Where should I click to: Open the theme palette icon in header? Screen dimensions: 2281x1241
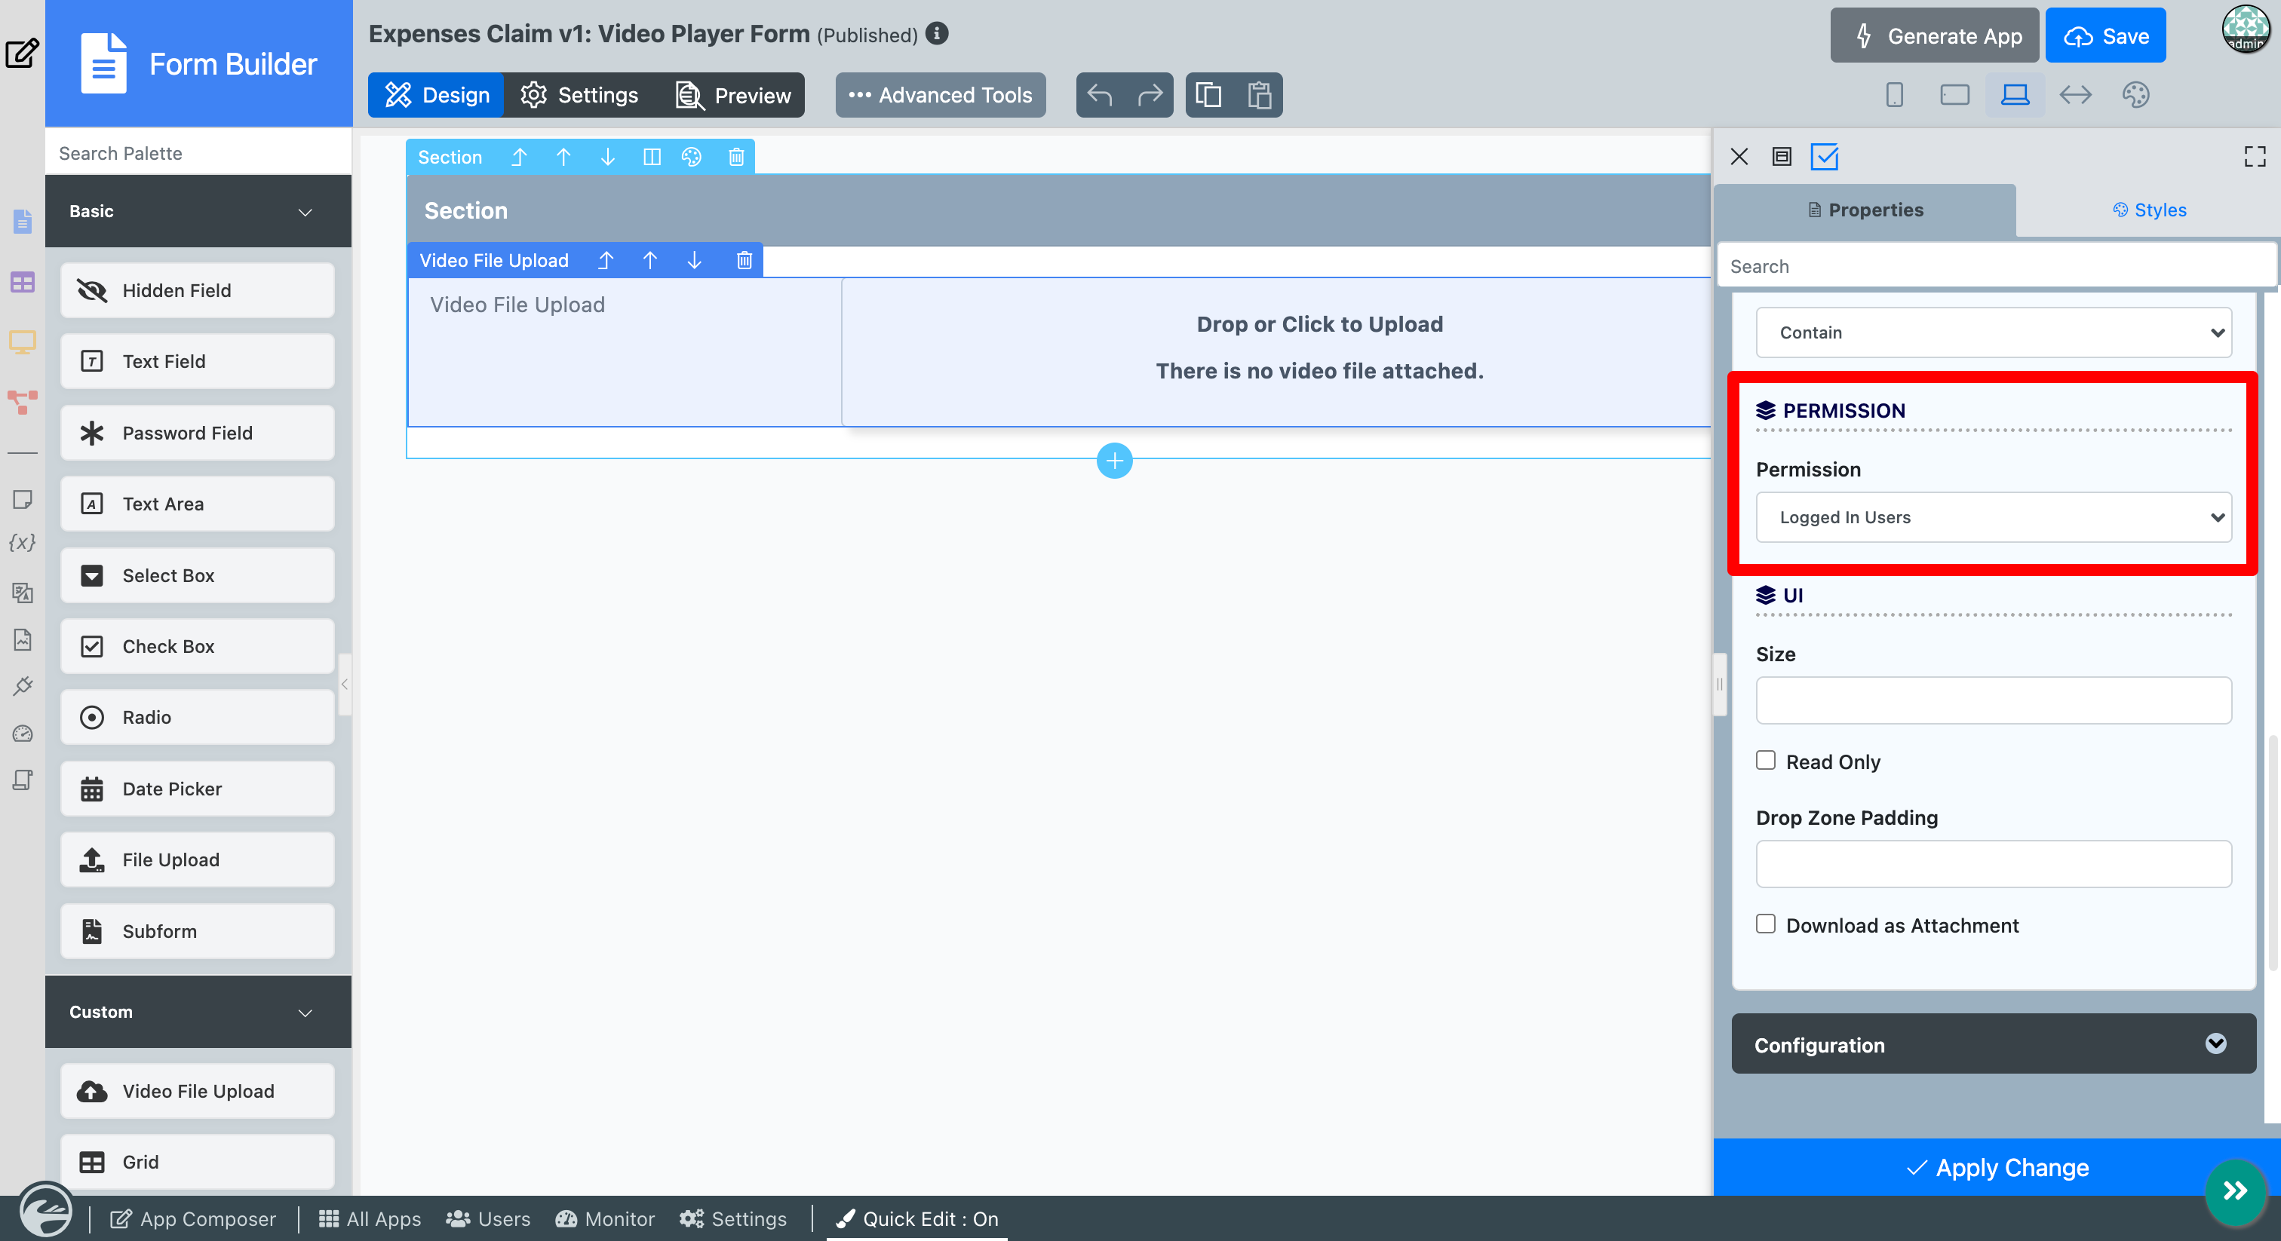click(x=2135, y=95)
